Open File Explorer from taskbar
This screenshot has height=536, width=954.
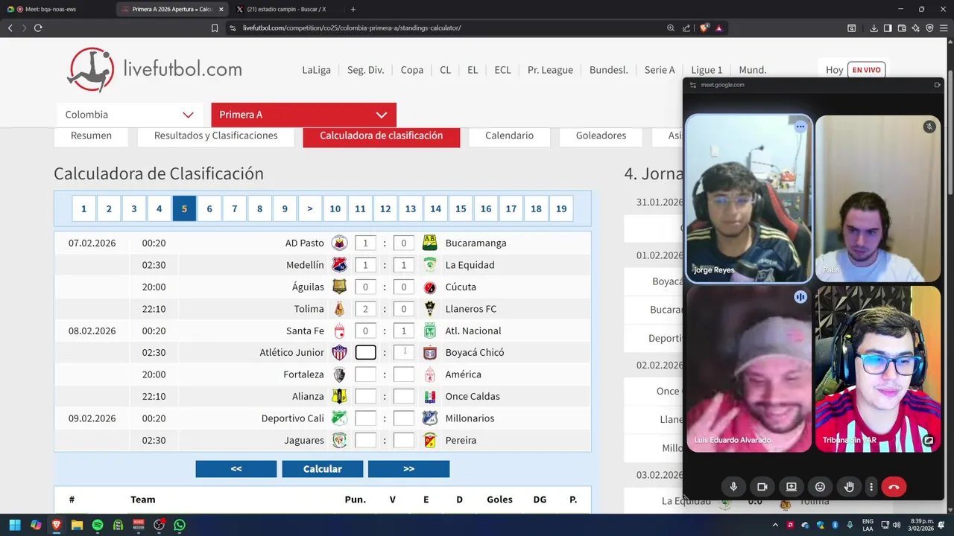tap(77, 525)
